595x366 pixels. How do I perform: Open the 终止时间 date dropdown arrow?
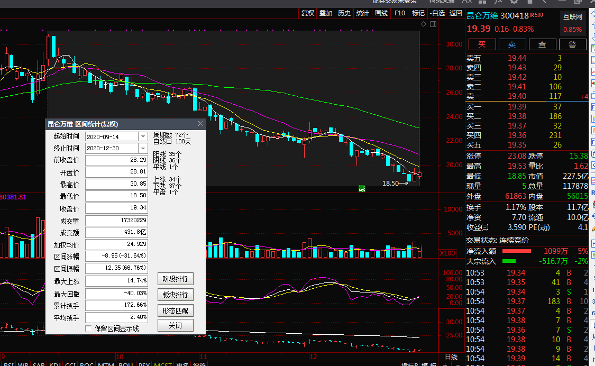[143, 149]
